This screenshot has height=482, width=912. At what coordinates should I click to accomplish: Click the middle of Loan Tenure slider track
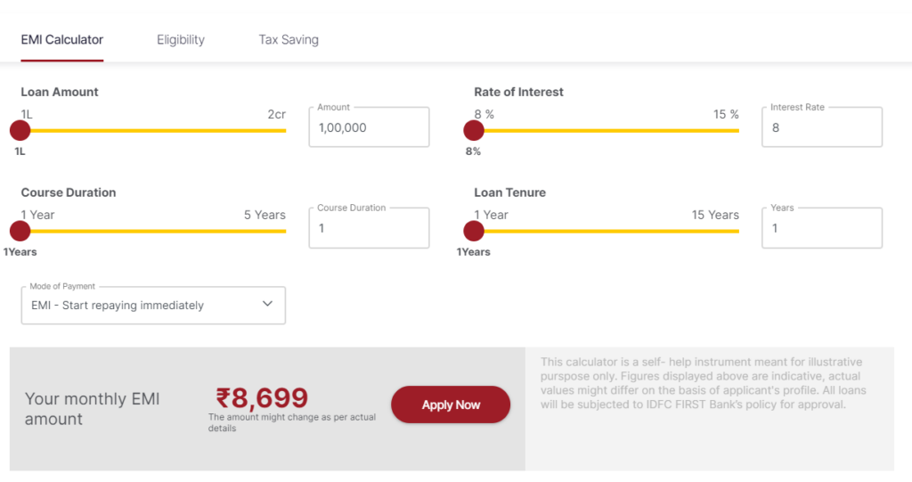607,231
